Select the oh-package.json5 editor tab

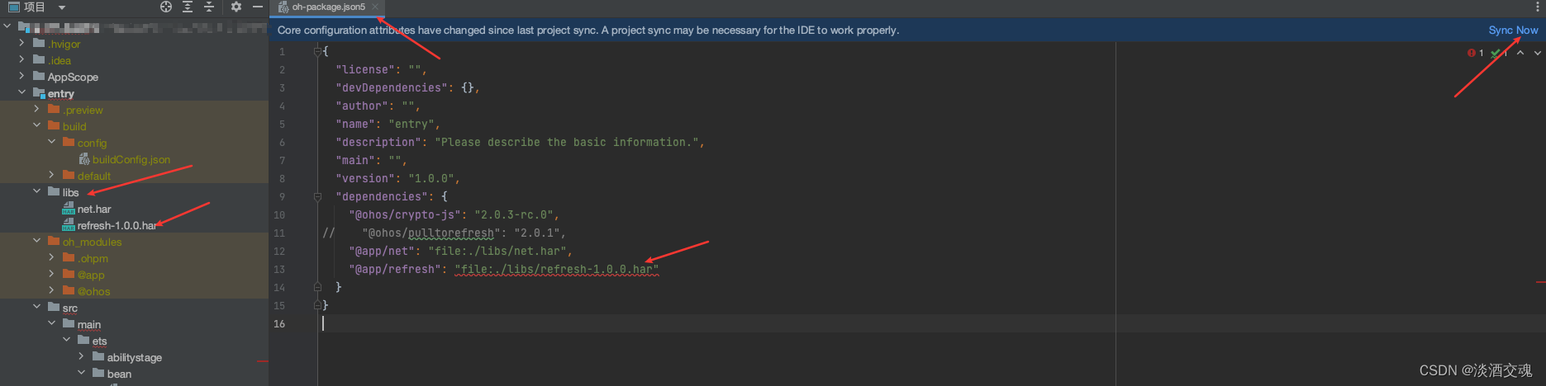coord(328,7)
